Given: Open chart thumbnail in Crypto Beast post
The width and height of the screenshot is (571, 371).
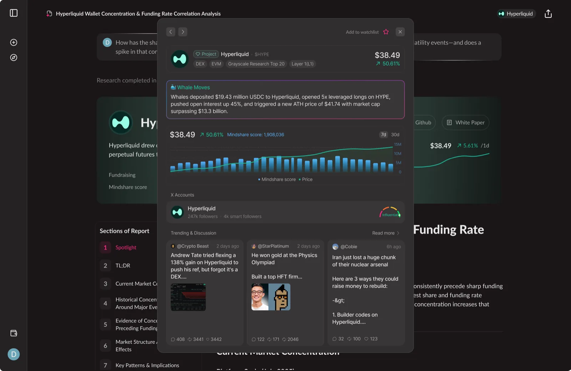Looking at the screenshot, I should pyautogui.click(x=188, y=297).
